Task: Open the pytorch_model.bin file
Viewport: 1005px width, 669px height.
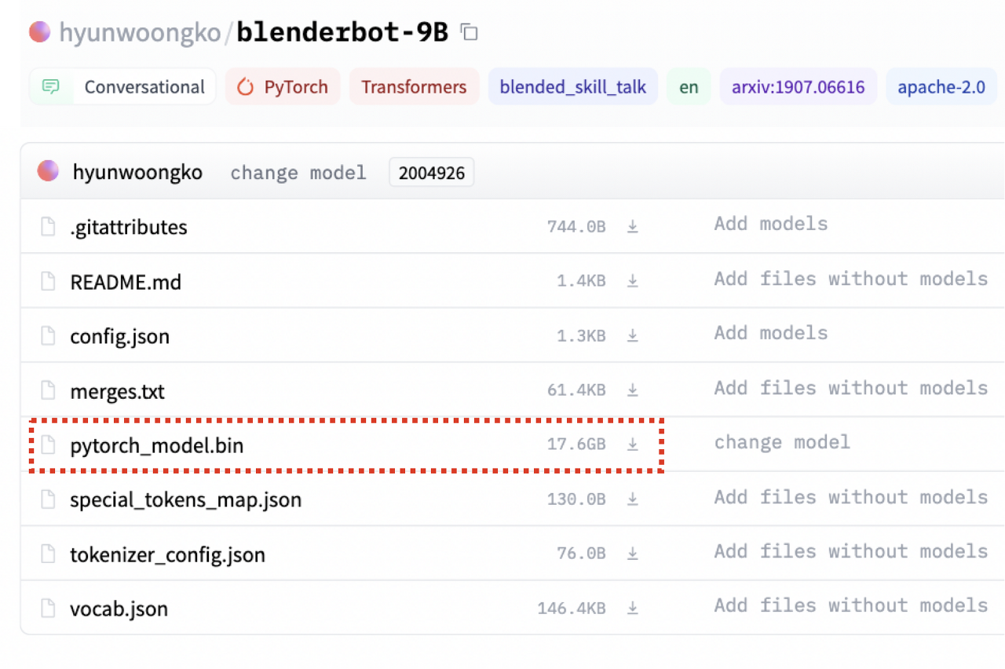Action: (157, 446)
